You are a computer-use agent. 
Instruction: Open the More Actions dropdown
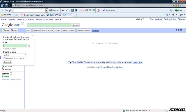(x=84, y=31)
